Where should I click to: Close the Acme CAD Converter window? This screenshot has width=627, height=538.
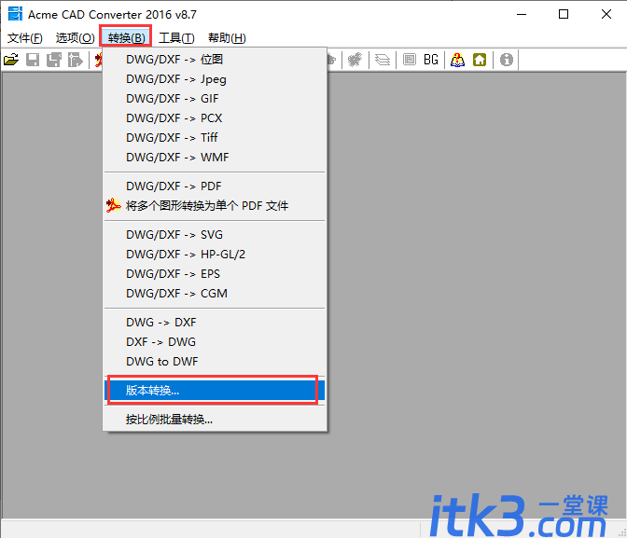[x=606, y=14]
